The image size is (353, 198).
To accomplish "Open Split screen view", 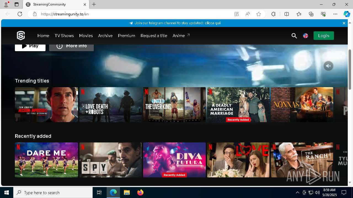I will click(287, 14).
